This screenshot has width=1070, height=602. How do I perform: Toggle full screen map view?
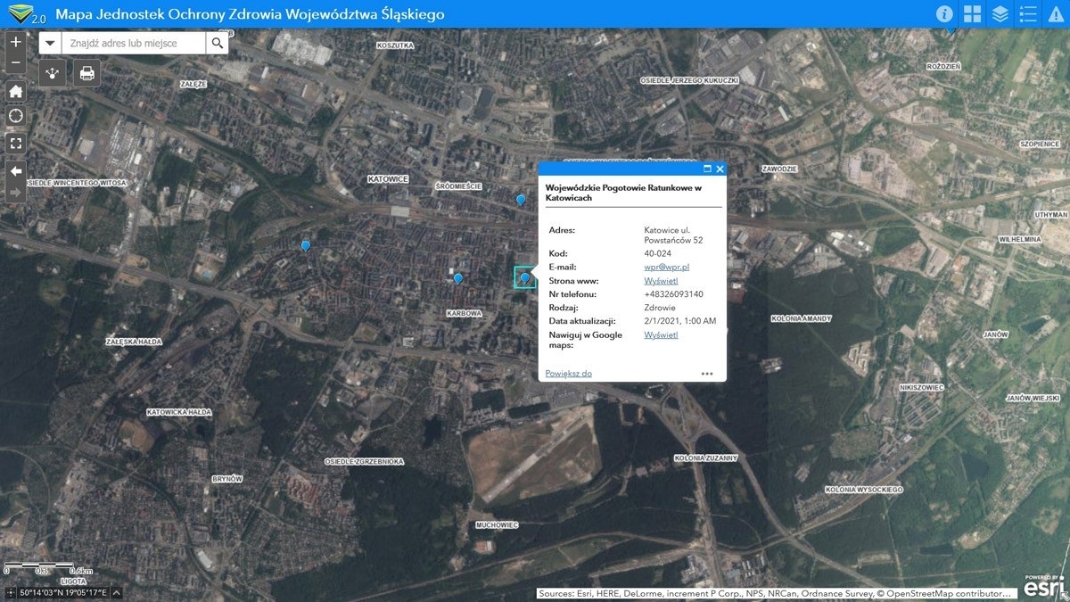[x=15, y=143]
